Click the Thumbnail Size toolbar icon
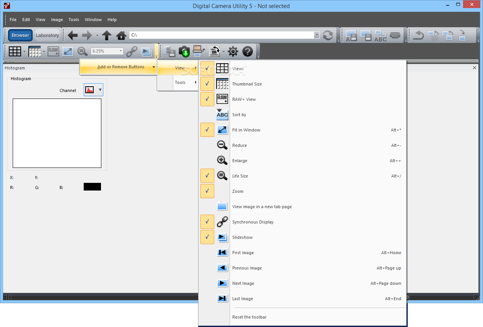 pos(35,51)
